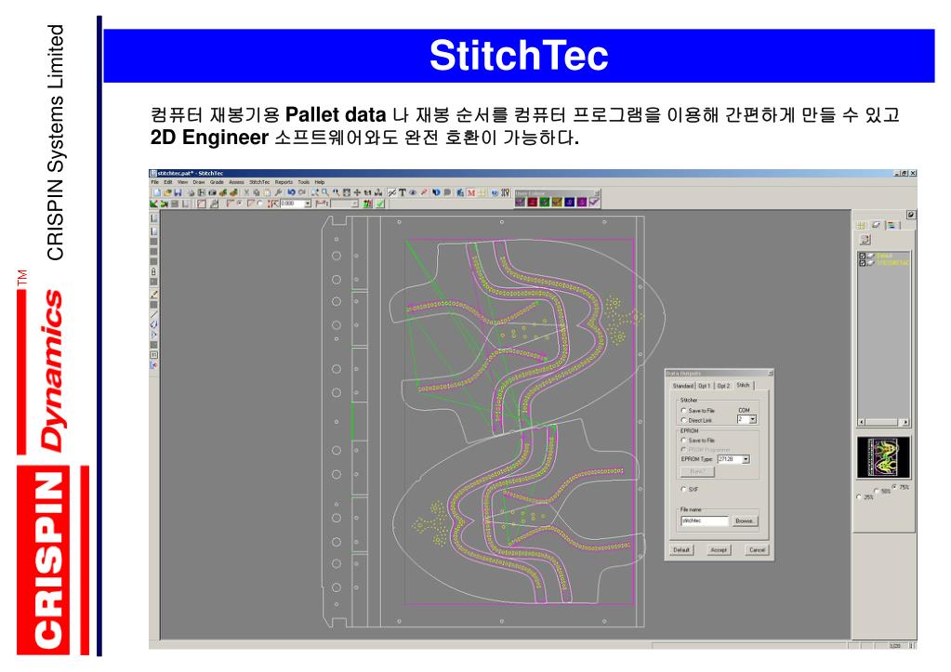Select the Text 'T' tool
This screenshot has width=951, height=672.
(x=403, y=192)
